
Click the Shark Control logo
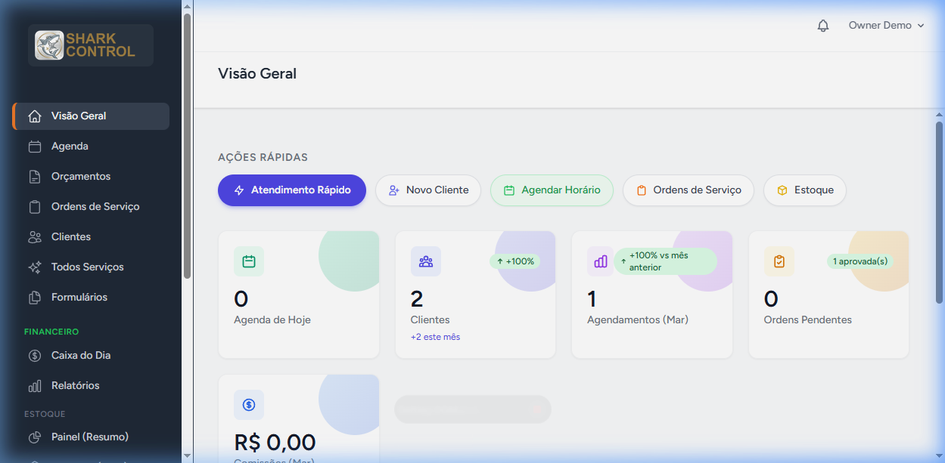pos(91,45)
